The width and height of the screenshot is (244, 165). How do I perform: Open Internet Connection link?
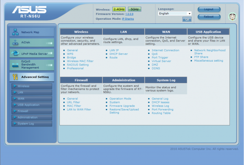(x=165, y=50)
